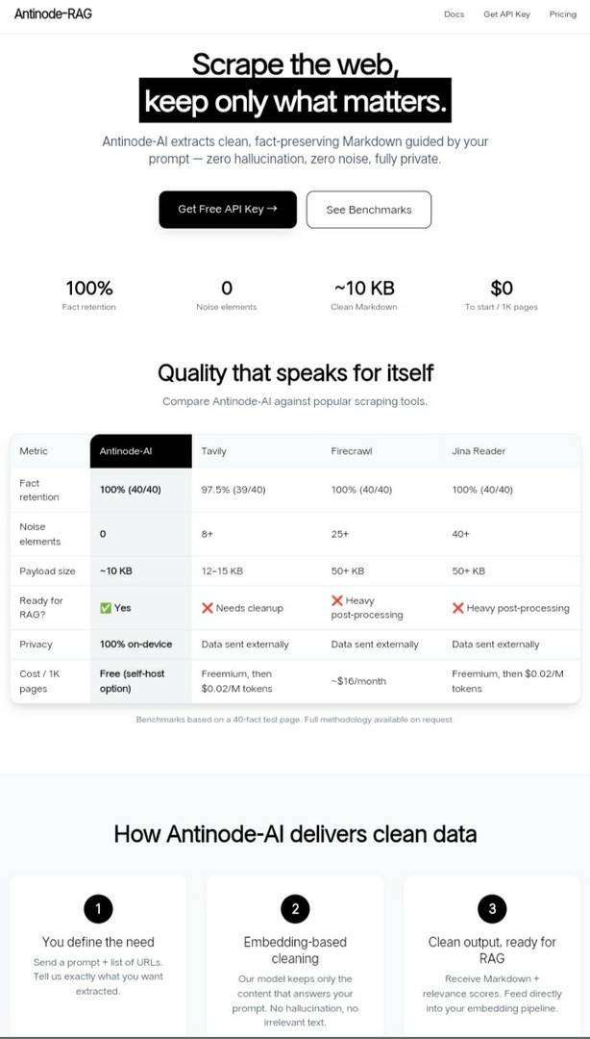Select the Firecrawl column header
590x1039 pixels.
click(x=352, y=451)
